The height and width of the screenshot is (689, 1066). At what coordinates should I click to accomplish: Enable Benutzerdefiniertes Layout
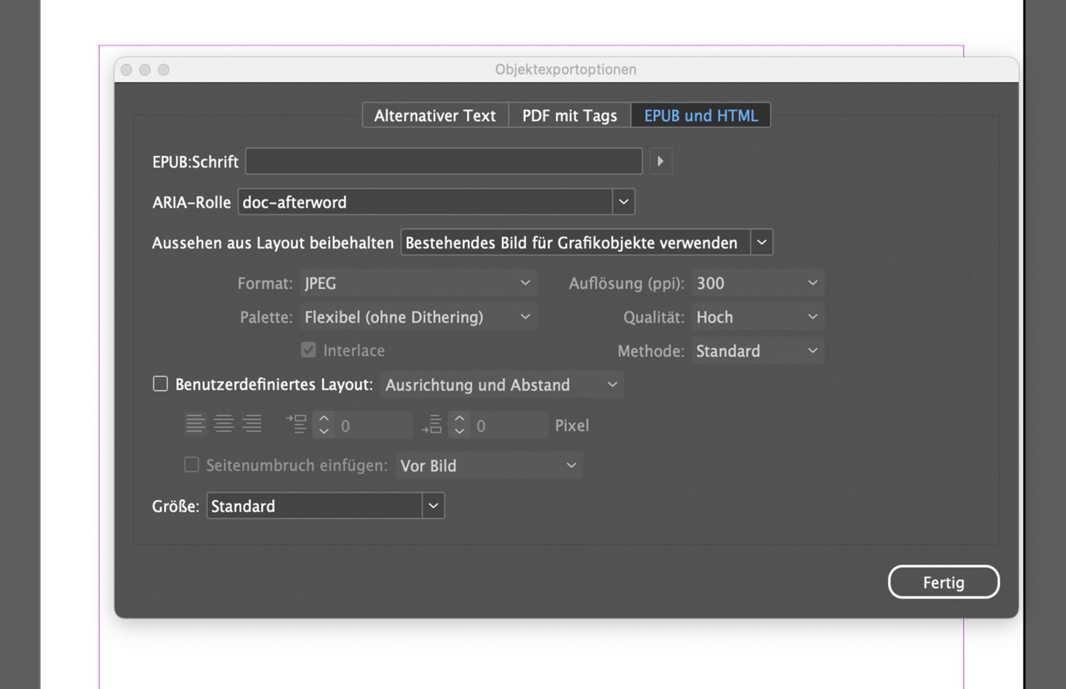[x=160, y=383]
